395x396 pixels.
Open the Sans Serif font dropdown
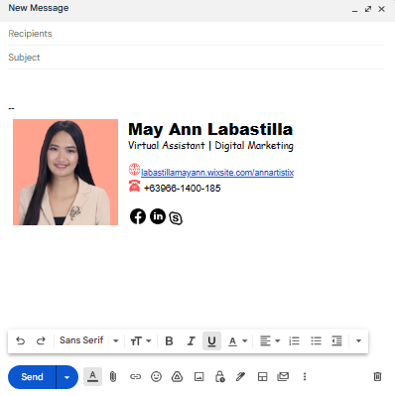tap(88, 340)
